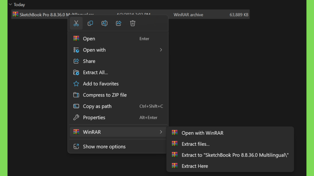Click the Compress to ZIP folder icon
This screenshot has width=314, height=176.
tap(76, 95)
